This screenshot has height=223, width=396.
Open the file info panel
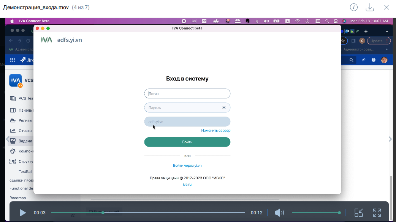353,7
